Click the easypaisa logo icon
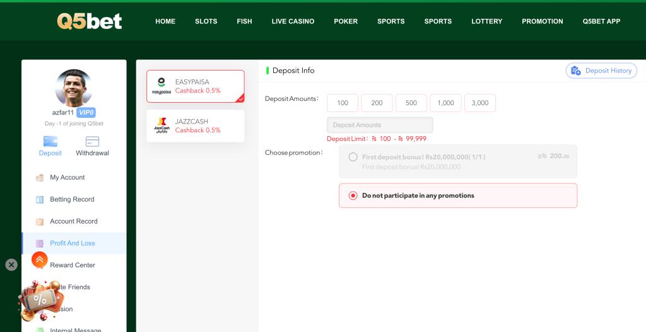Screen dimensions: 646x332 (161, 86)
